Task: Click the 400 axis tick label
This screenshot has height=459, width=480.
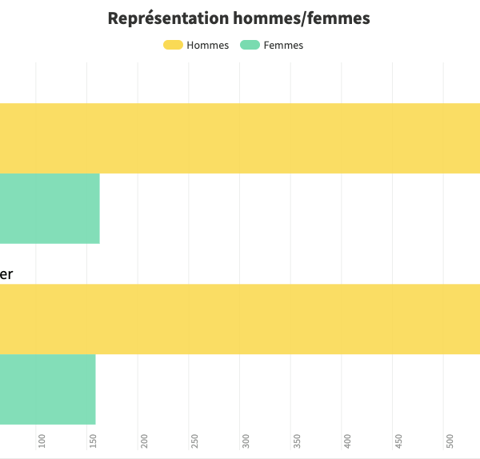Action: tap(348, 441)
